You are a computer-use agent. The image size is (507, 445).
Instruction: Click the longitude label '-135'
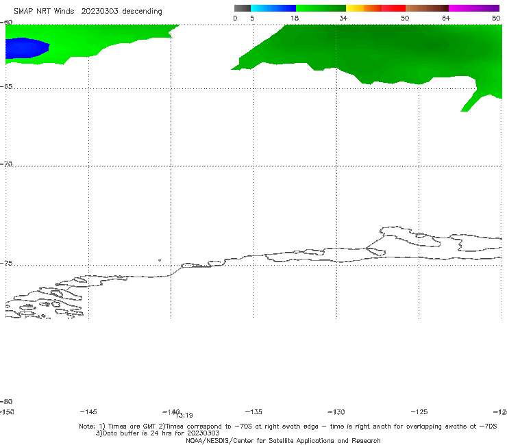pyautogui.click(x=253, y=412)
